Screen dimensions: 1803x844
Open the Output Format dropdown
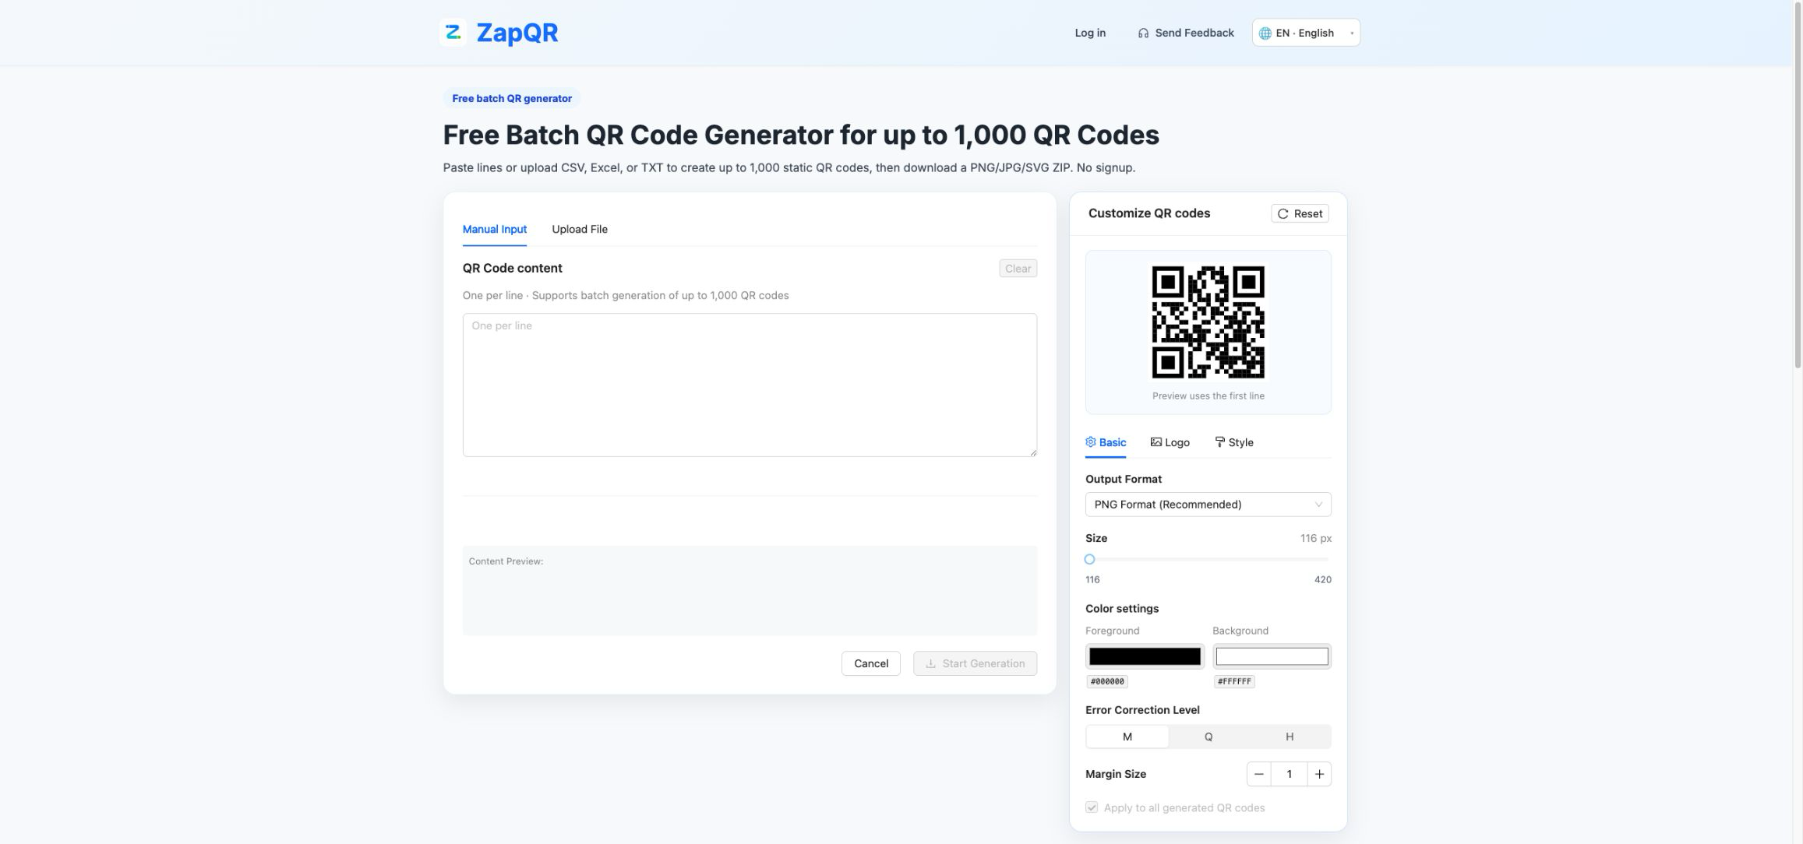(1208, 505)
